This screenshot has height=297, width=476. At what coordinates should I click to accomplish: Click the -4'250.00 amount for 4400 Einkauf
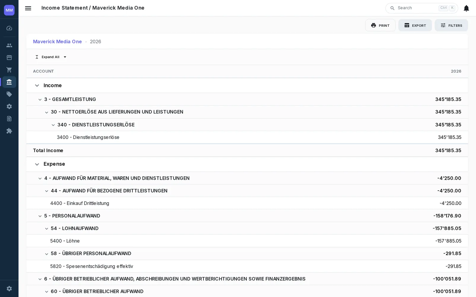[450, 203]
